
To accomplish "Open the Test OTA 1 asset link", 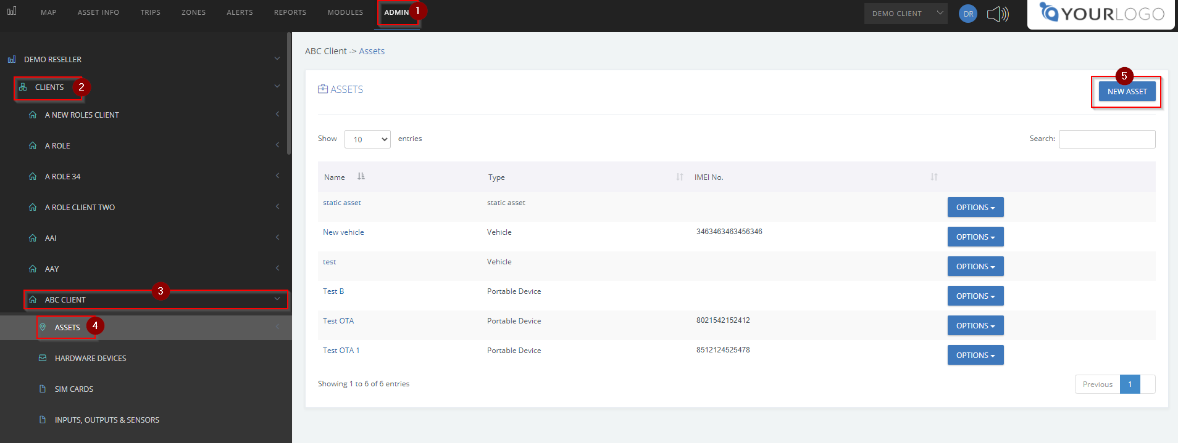I will pyautogui.click(x=341, y=351).
